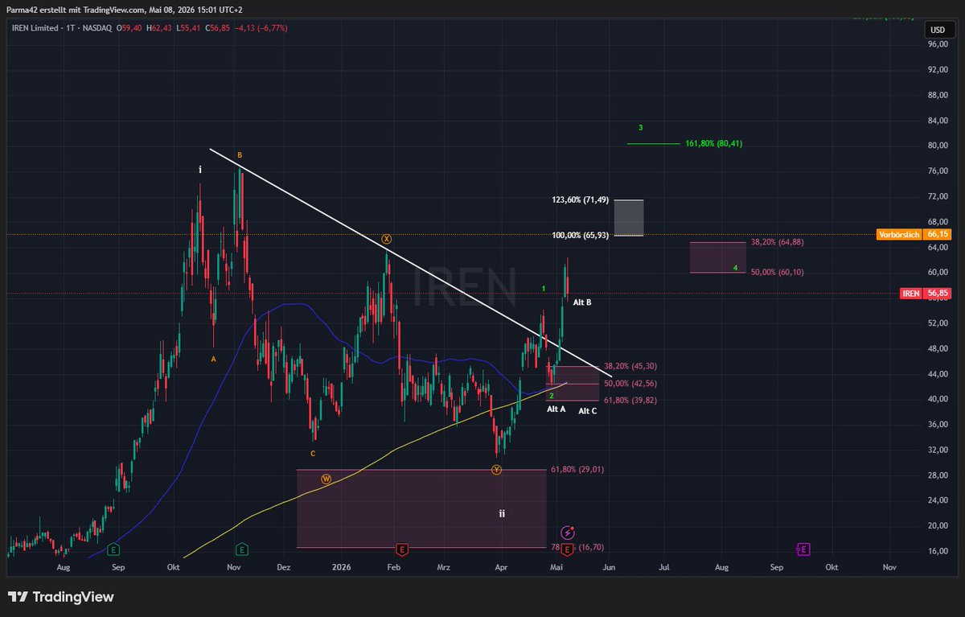Click the Aug 2025 label on time axis
965x617 pixels.
point(64,567)
